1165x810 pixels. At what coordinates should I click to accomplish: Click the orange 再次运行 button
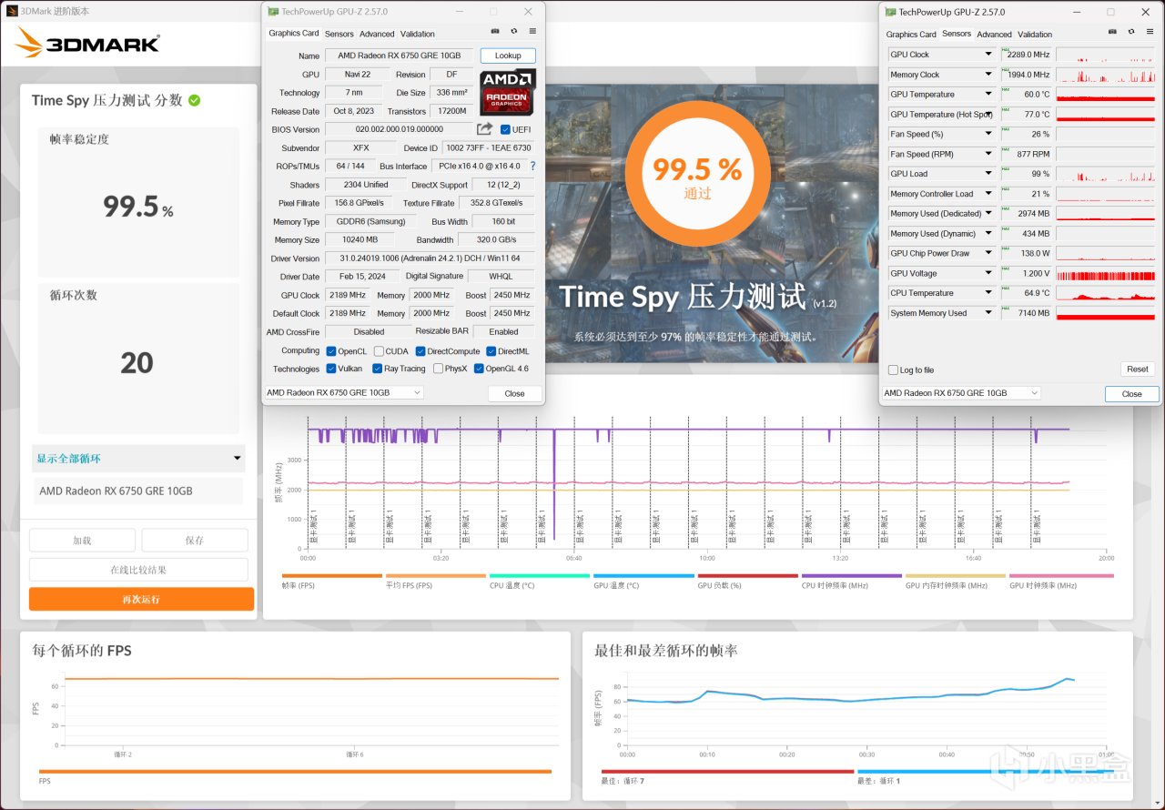[141, 599]
